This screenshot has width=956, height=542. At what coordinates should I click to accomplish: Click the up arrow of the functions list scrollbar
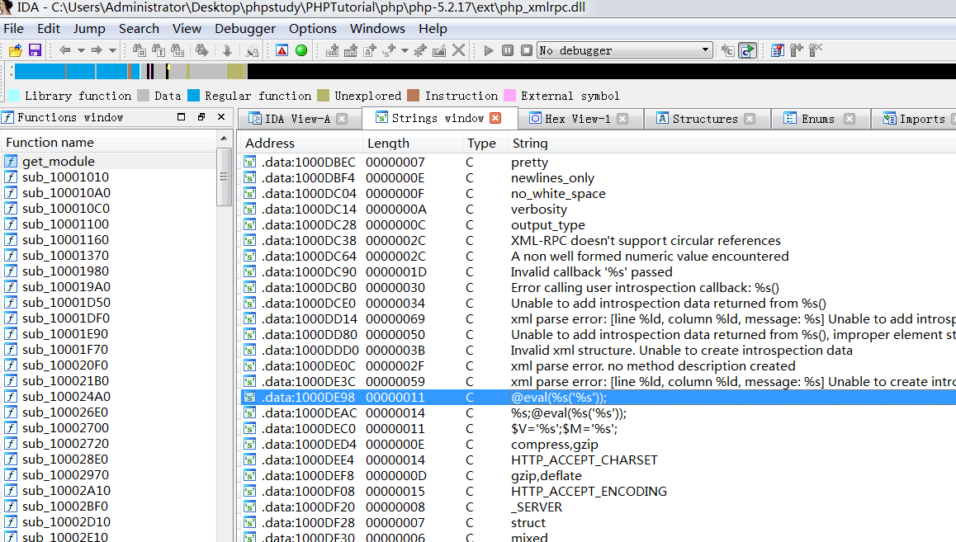point(224,139)
